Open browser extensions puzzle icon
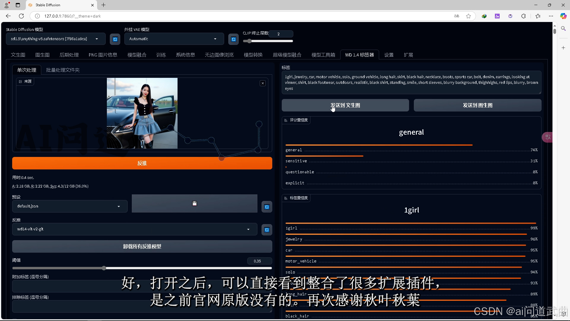The width and height of the screenshot is (570, 321). pyautogui.click(x=523, y=16)
